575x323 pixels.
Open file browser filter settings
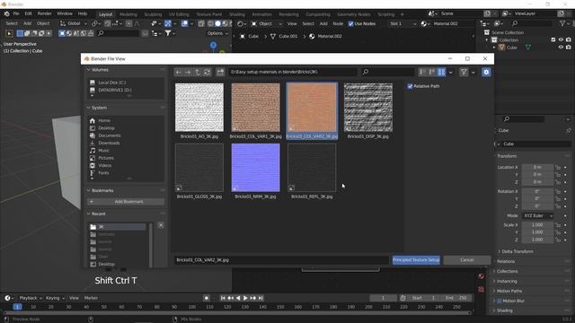tap(464, 72)
